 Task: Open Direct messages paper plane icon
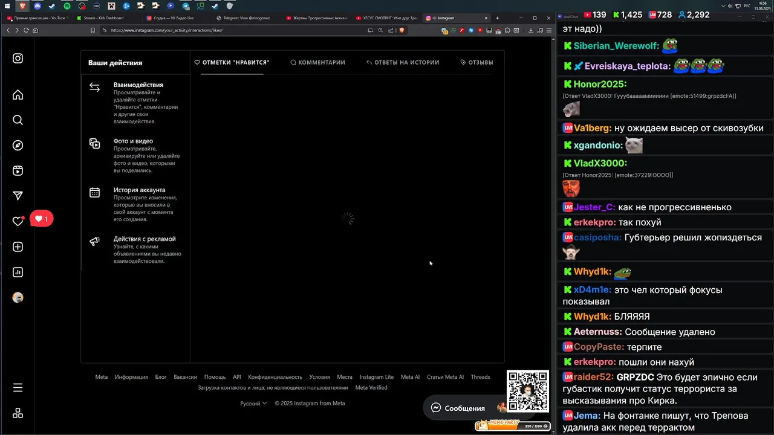18,196
